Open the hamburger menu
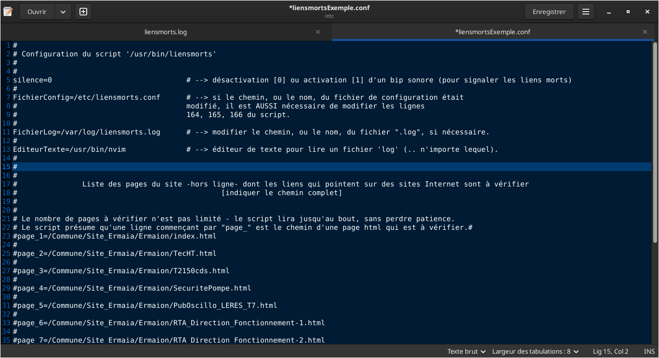 pyautogui.click(x=586, y=12)
